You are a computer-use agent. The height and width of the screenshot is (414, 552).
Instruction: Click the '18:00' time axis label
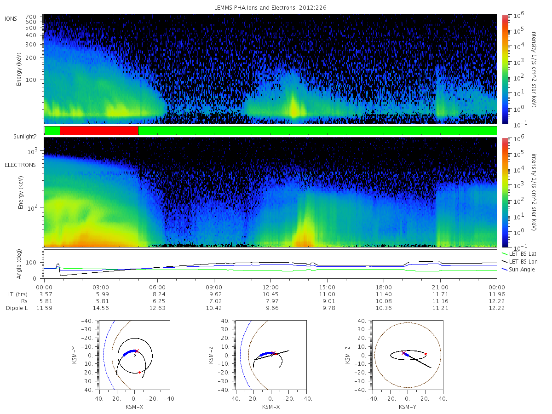click(384, 287)
